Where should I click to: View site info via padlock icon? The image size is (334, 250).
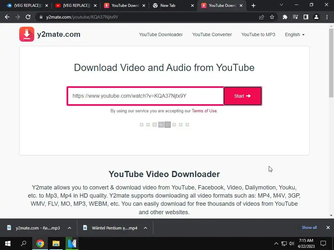[x=41, y=17]
